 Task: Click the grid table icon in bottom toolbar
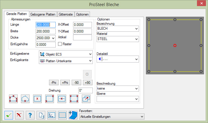(x=62, y=115)
